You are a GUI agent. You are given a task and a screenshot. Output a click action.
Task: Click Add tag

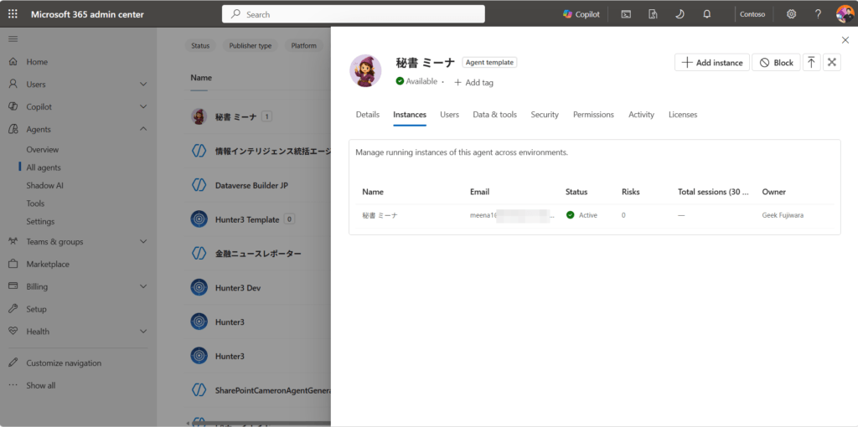coord(474,83)
